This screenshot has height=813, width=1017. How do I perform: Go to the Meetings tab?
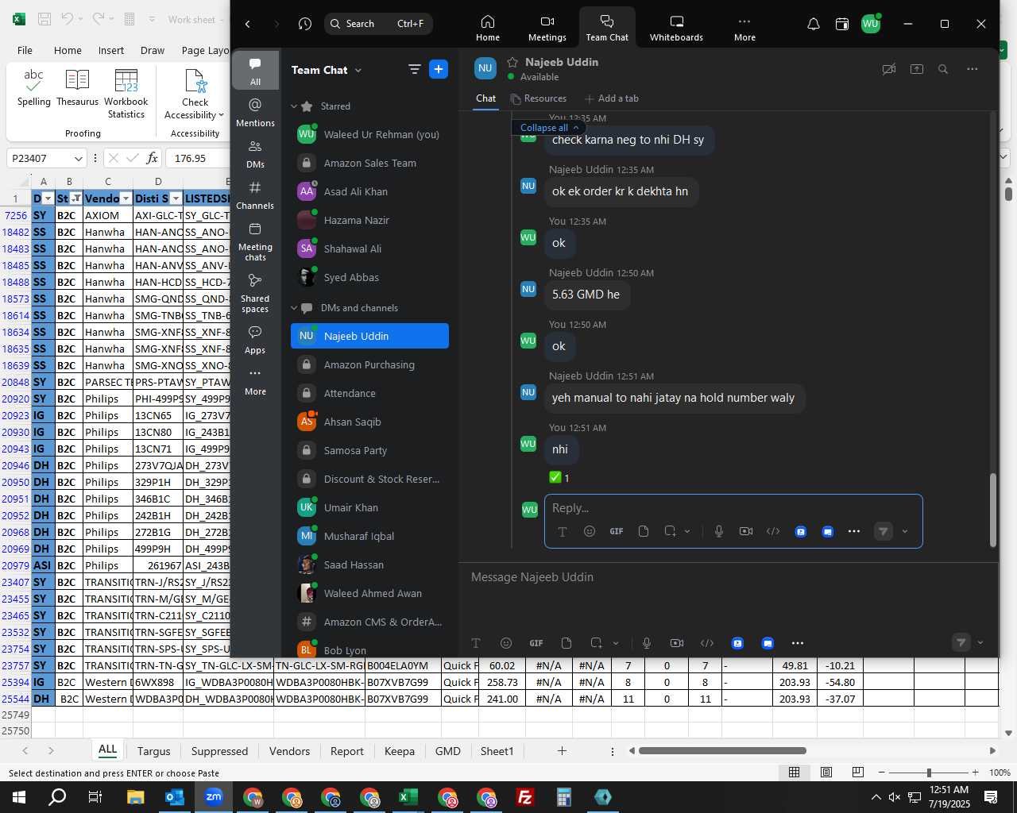pos(547,28)
